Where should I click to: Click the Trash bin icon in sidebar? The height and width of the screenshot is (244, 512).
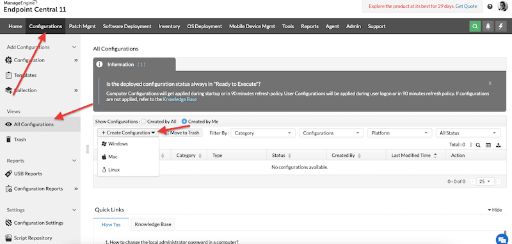tap(9, 140)
